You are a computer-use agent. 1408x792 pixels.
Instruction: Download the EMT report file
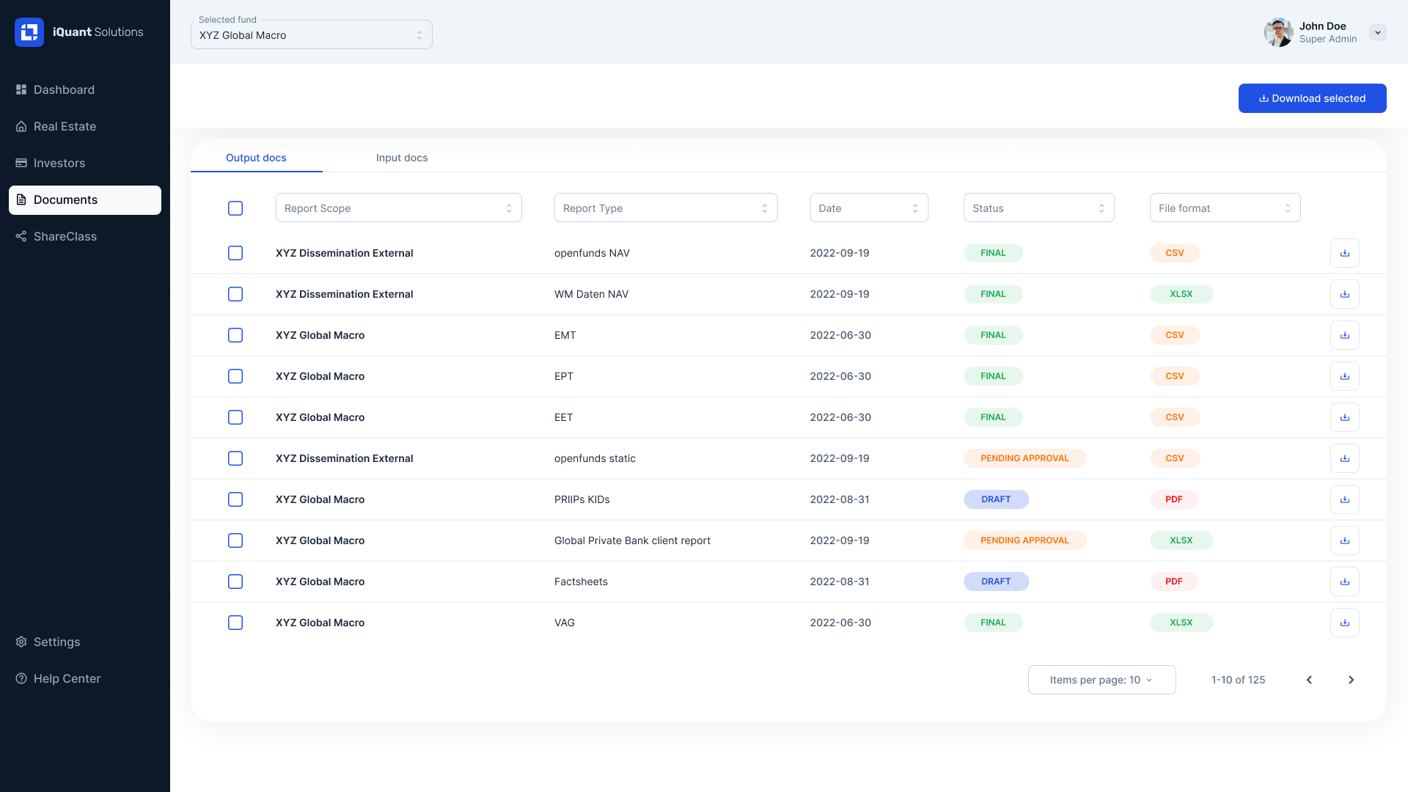(x=1345, y=335)
